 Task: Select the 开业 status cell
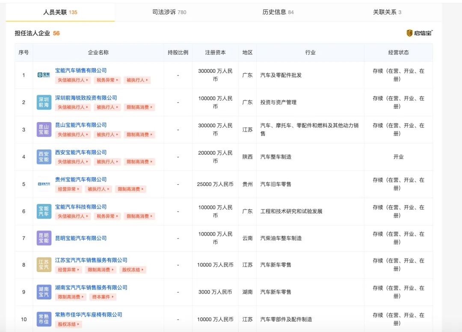398,157
